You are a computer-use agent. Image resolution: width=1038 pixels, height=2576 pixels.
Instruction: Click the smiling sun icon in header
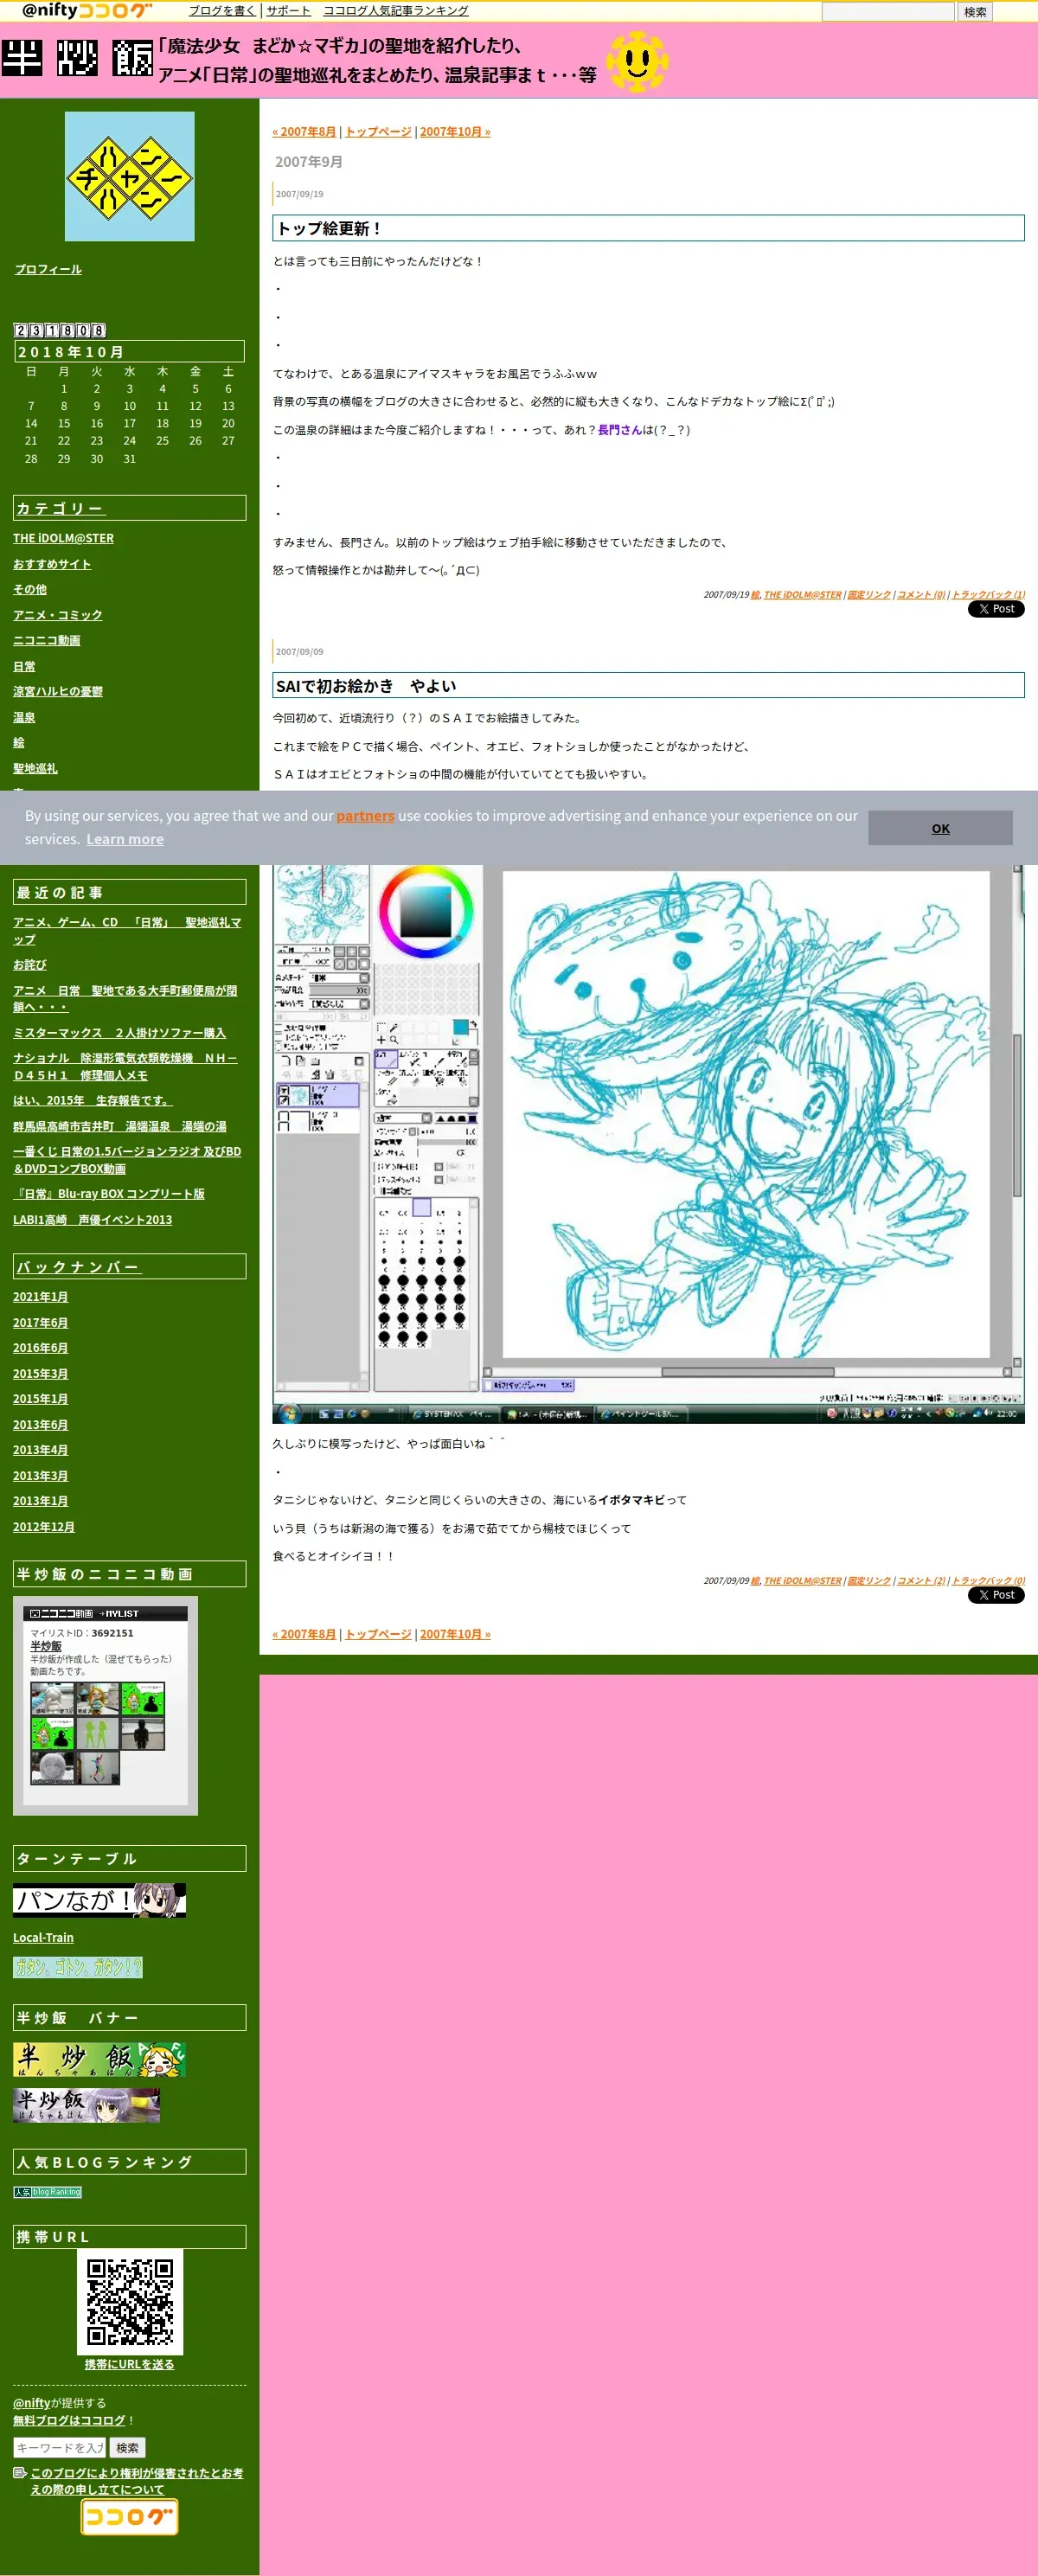tap(637, 61)
